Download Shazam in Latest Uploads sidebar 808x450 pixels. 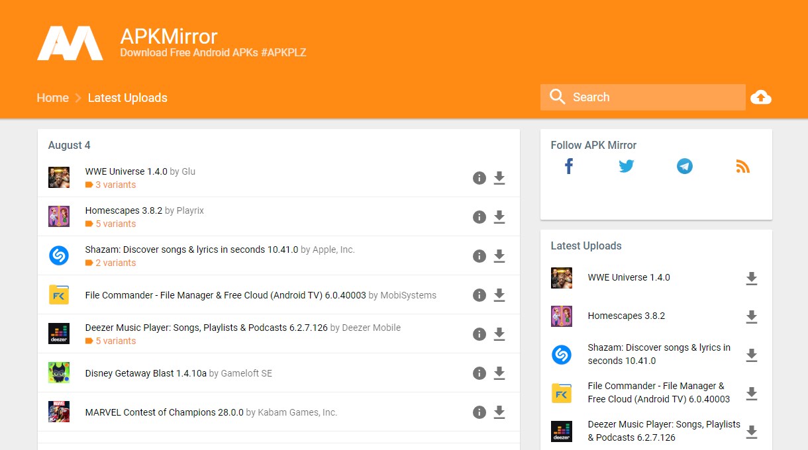[x=751, y=355]
